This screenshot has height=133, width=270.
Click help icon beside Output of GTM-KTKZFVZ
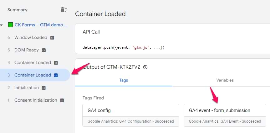click(145, 67)
